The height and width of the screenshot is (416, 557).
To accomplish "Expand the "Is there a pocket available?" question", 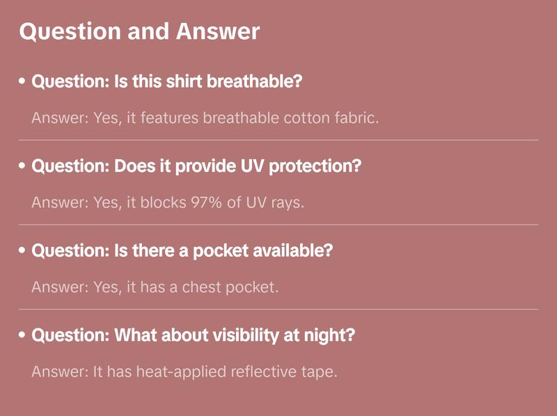I will click(x=182, y=250).
